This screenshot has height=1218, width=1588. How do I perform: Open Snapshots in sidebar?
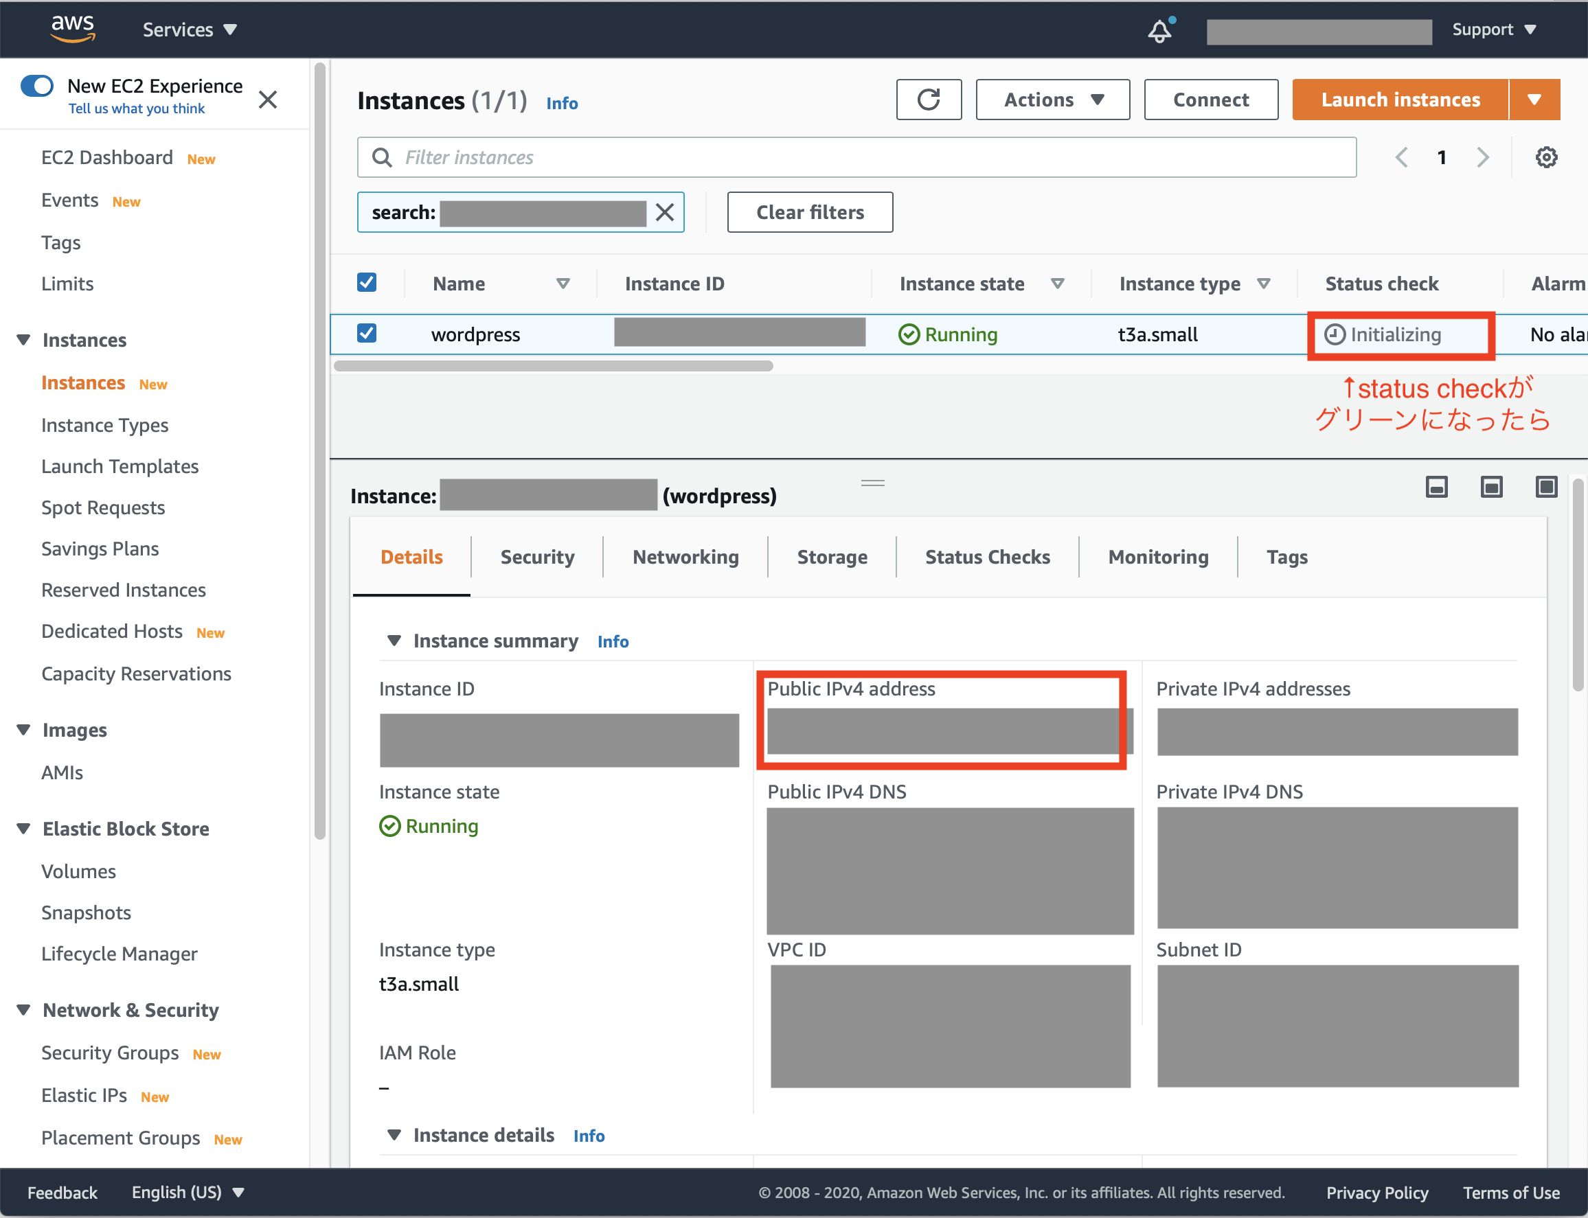click(87, 912)
